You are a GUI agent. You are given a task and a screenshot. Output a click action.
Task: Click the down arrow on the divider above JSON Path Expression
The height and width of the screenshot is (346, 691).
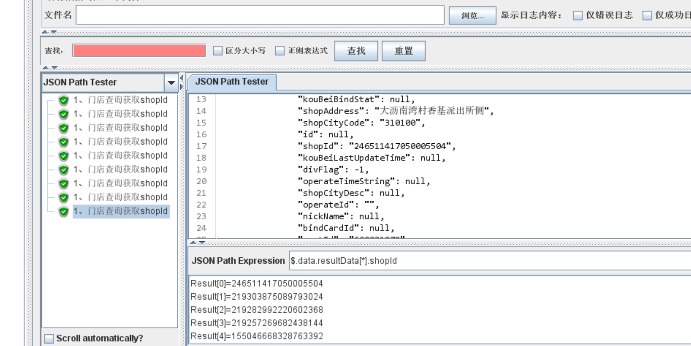point(202,242)
